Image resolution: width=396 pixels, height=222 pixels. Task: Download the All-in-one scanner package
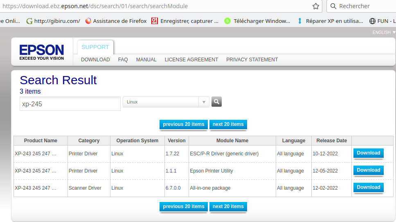tap(369, 187)
